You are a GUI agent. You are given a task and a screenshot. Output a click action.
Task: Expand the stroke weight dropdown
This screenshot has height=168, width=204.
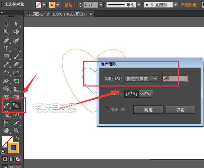[101, 5]
